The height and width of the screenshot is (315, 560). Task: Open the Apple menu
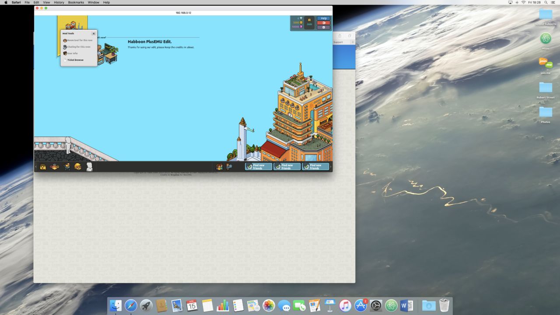tap(6, 2)
